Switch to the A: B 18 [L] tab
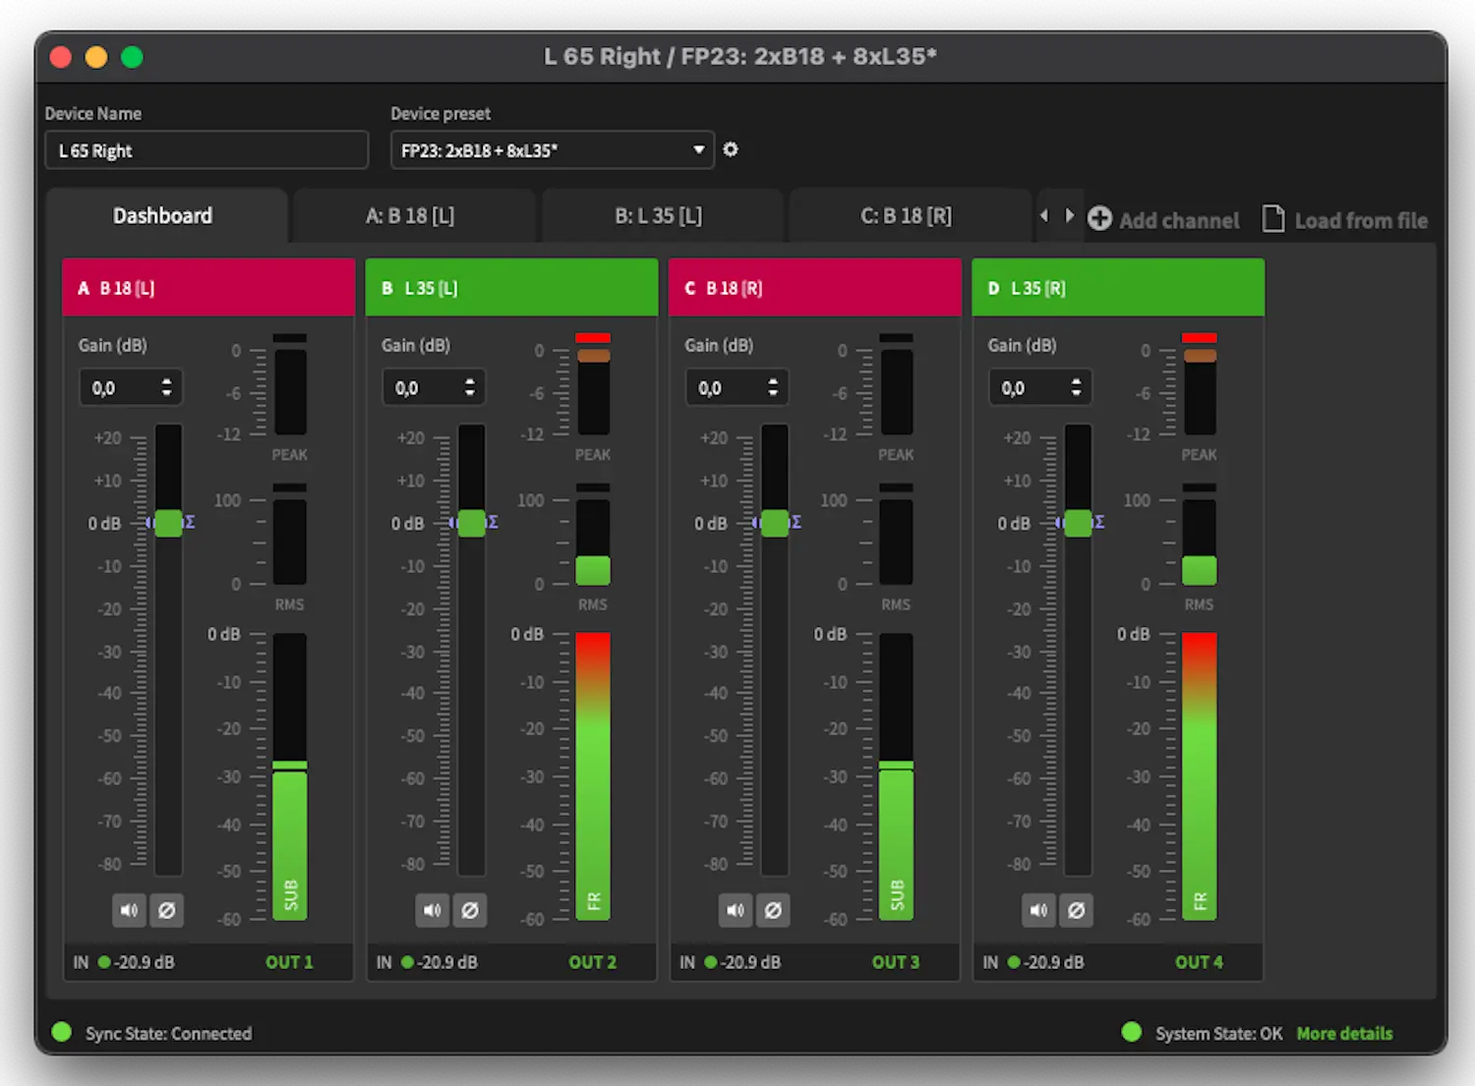 (410, 216)
